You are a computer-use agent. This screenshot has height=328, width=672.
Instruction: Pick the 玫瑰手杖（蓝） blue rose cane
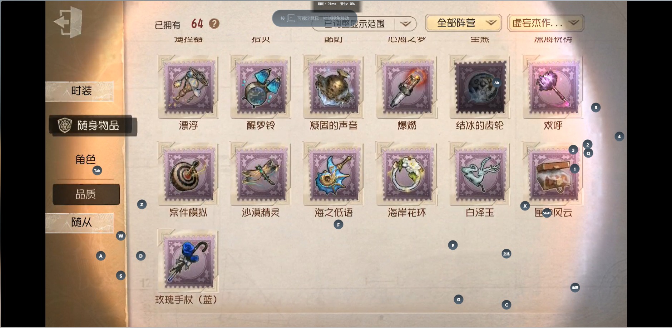(188, 262)
